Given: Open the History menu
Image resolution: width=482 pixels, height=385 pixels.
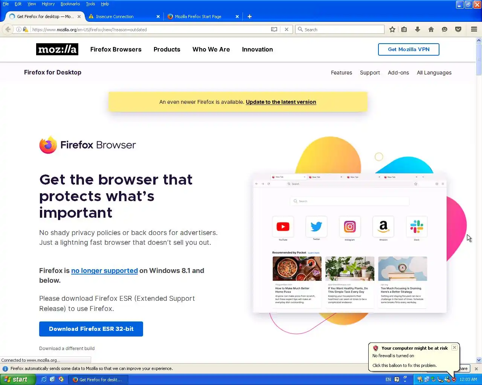Looking at the screenshot, I should (48, 4).
